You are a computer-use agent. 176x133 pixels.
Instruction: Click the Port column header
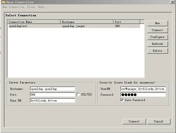pos(127,22)
